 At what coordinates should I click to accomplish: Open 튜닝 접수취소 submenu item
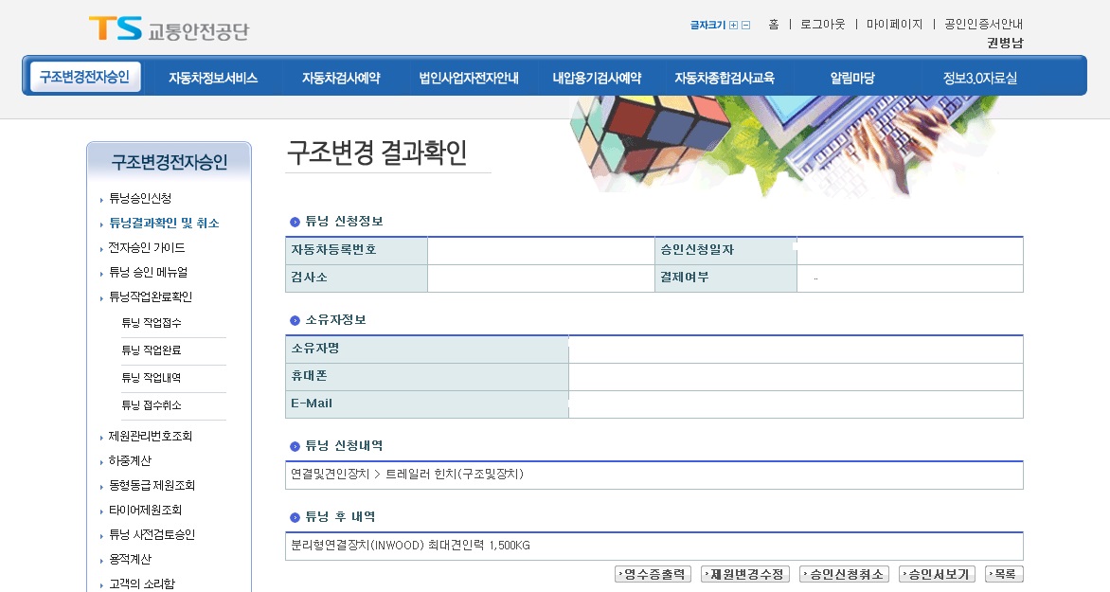pyautogui.click(x=152, y=405)
